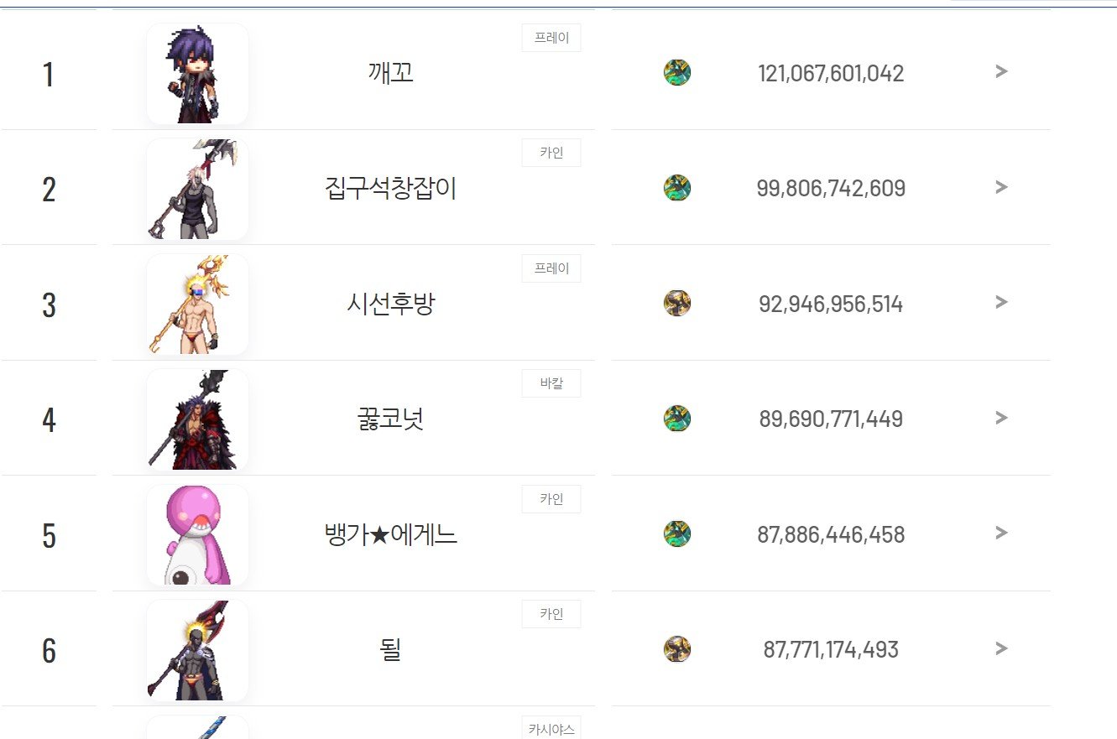
Task: Click the item icon beside 뱅가★에게느's score
Action: pyautogui.click(x=677, y=533)
